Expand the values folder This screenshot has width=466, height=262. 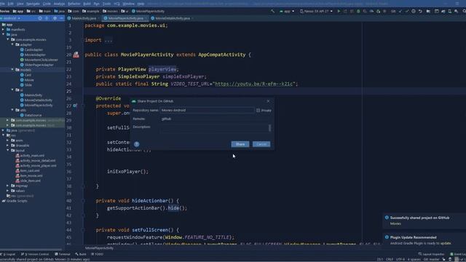click(8, 191)
